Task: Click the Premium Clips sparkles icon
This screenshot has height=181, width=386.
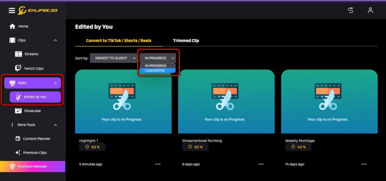Action: 18,152
